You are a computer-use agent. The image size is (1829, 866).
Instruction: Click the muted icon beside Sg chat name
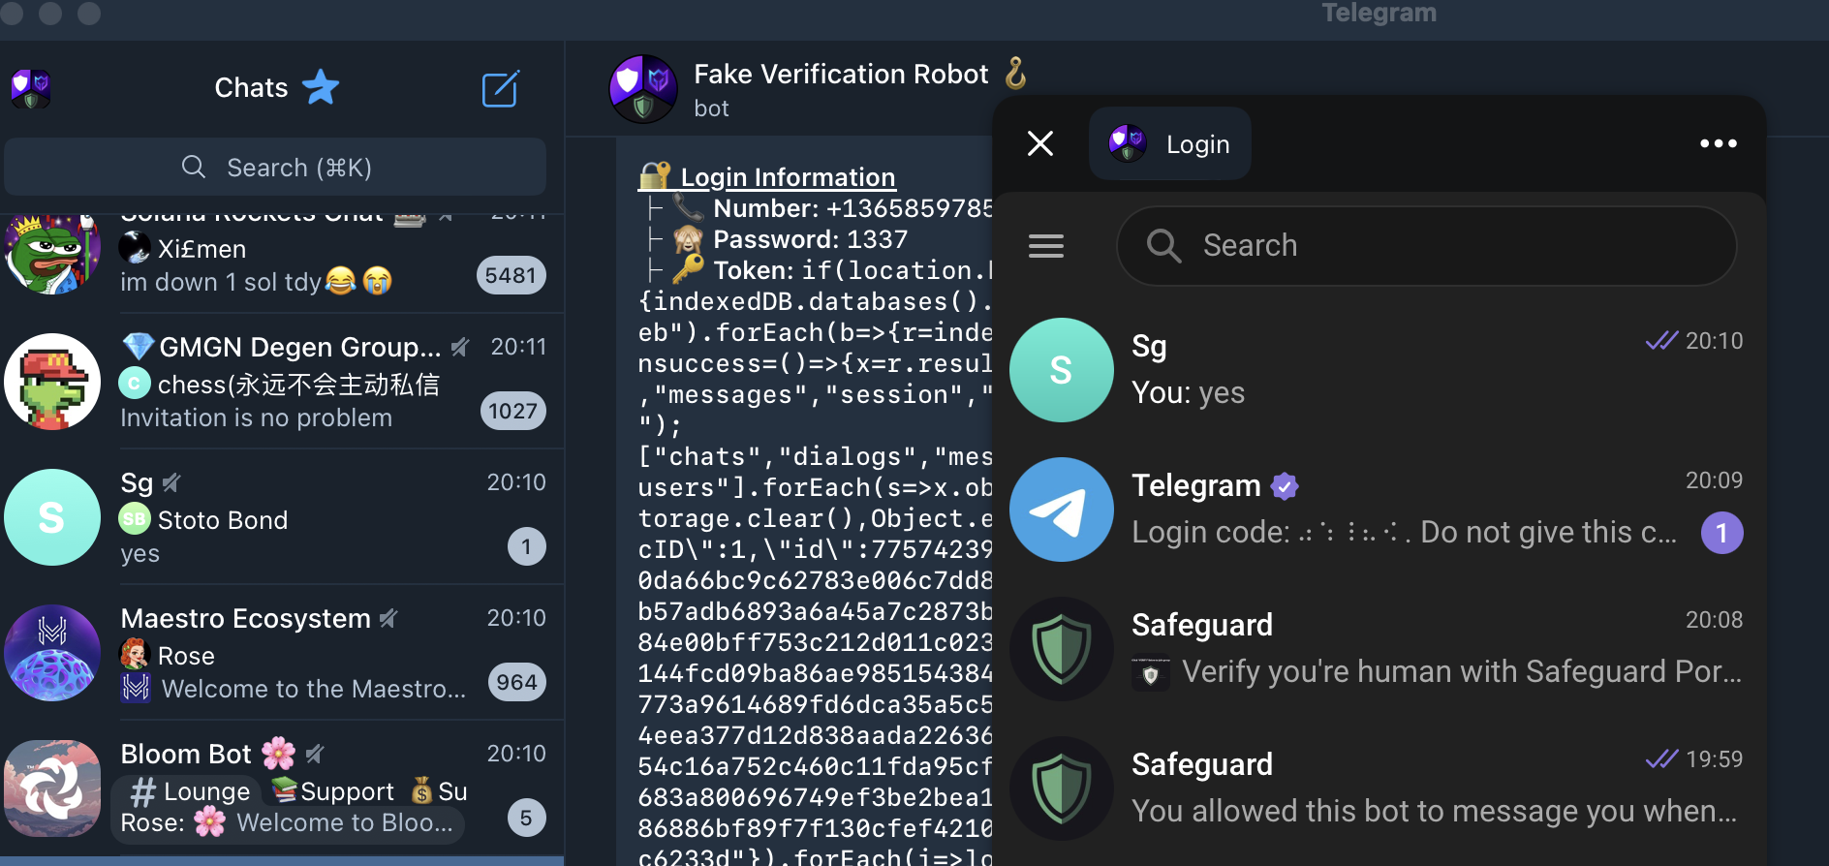point(171,482)
